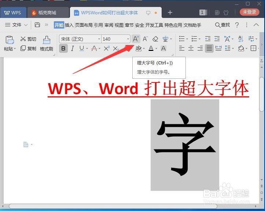
Task: Click the horizontal scrollbar at the bottom
Action: pos(113,206)
